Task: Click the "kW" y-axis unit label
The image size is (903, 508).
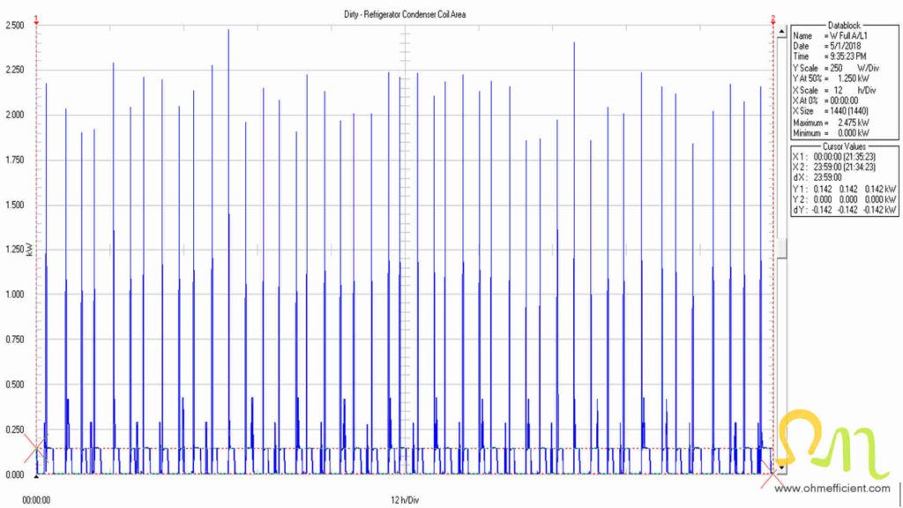Action: [x=29, y=249]
